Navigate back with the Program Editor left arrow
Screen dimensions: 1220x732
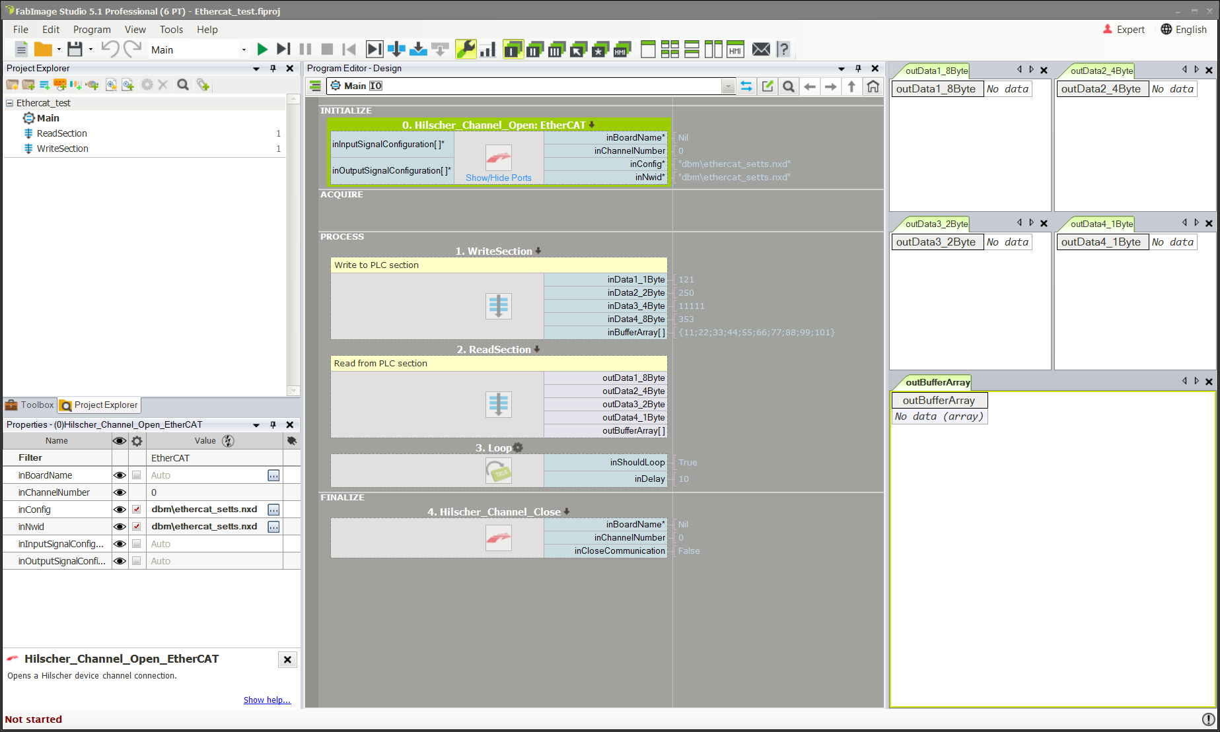tap(810, 86)
